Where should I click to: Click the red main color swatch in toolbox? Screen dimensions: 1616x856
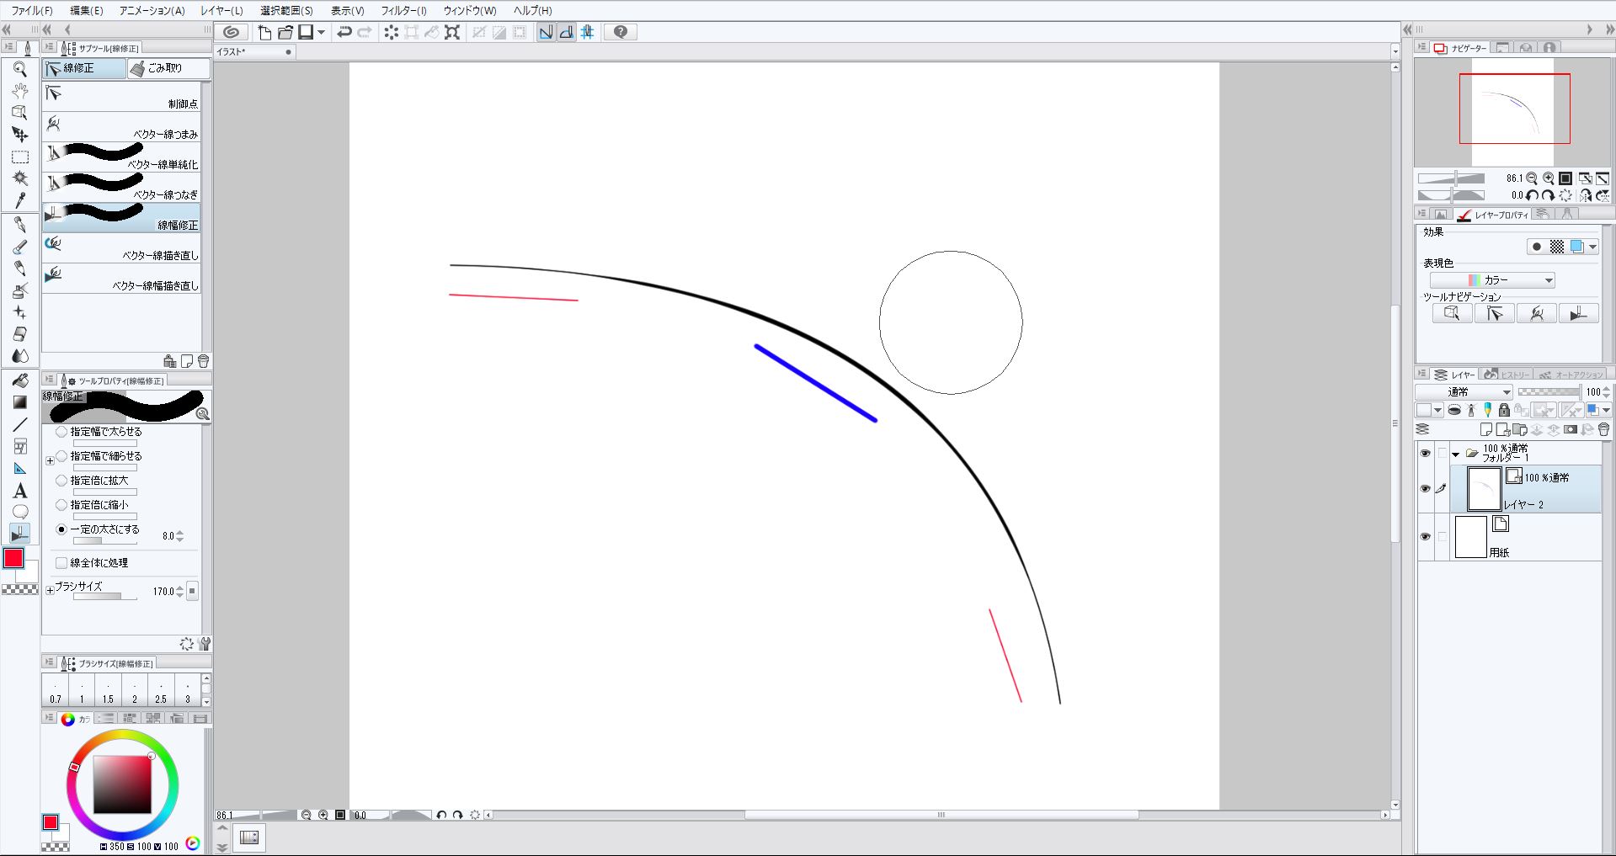click(x=13, y=558)
